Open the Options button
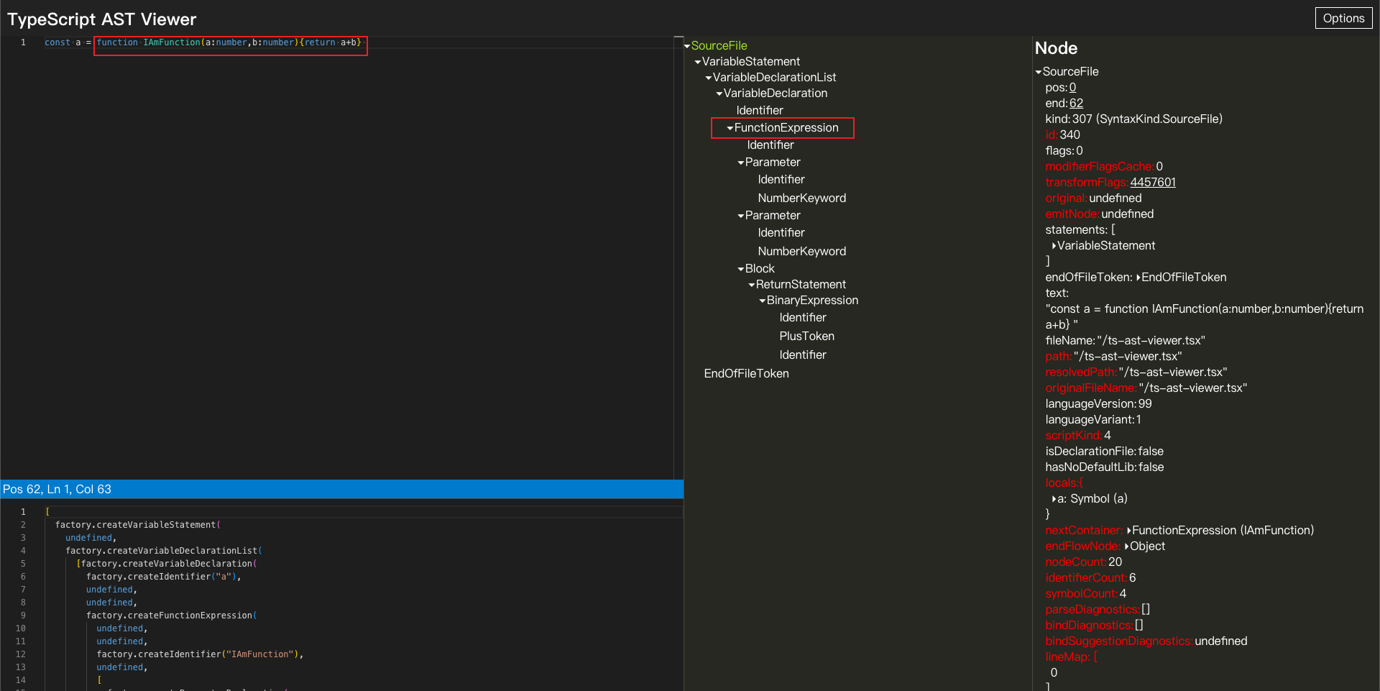The height and width of the screenshot is (691, 1380). pos(1343,18)
